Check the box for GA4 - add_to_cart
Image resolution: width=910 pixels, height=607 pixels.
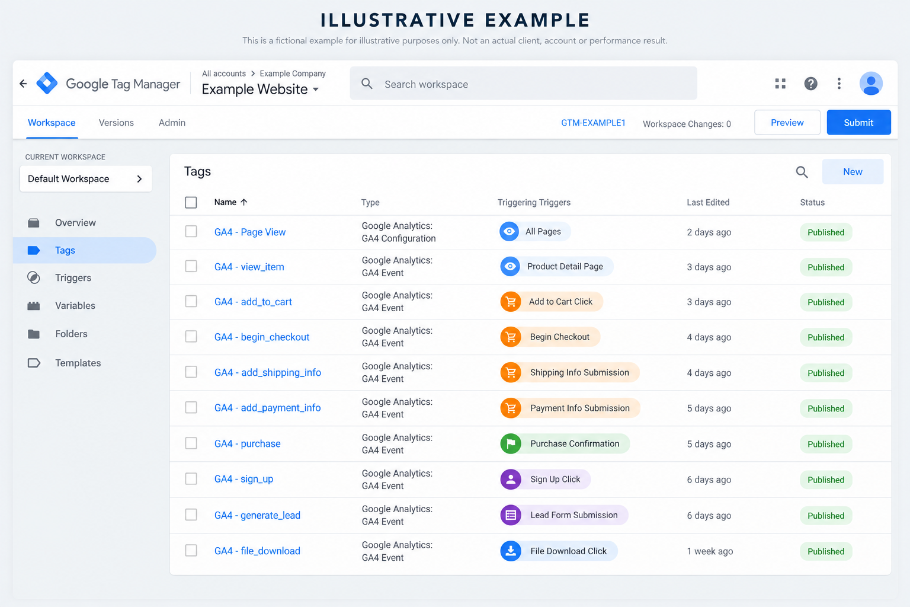pos(191,301)
